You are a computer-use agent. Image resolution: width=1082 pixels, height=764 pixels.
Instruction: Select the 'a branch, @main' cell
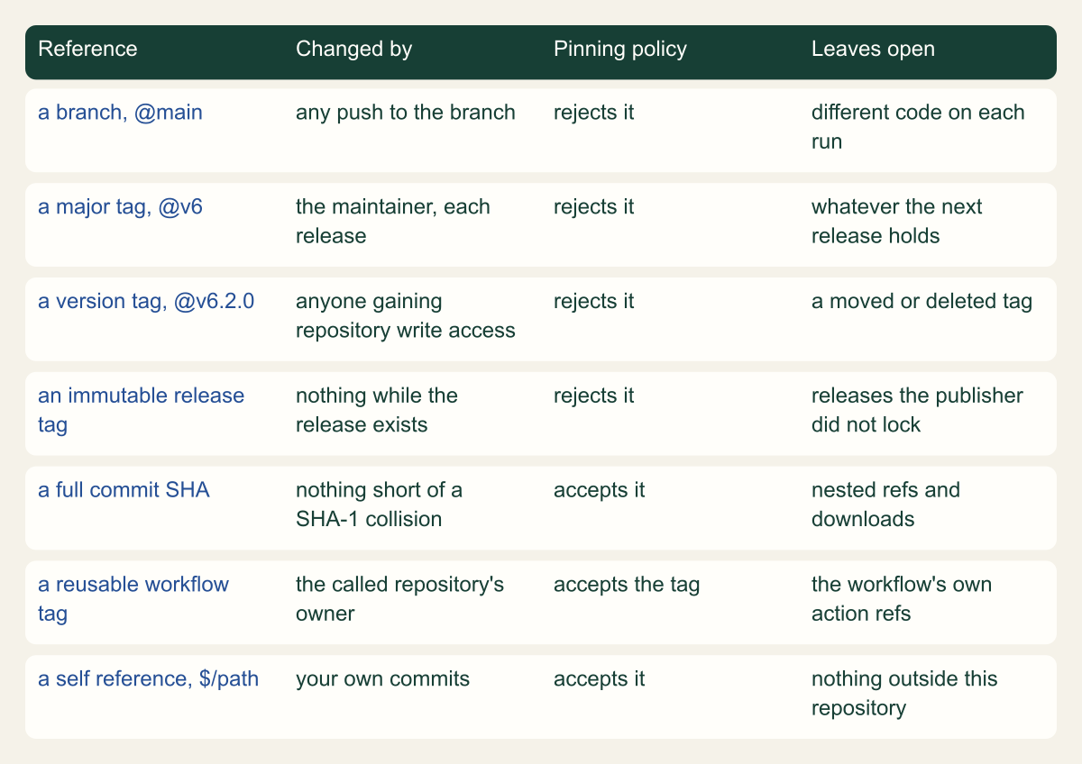[x=120, y=113]
